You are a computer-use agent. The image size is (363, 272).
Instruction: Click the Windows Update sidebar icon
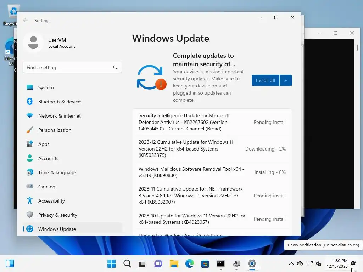point(30,229)
